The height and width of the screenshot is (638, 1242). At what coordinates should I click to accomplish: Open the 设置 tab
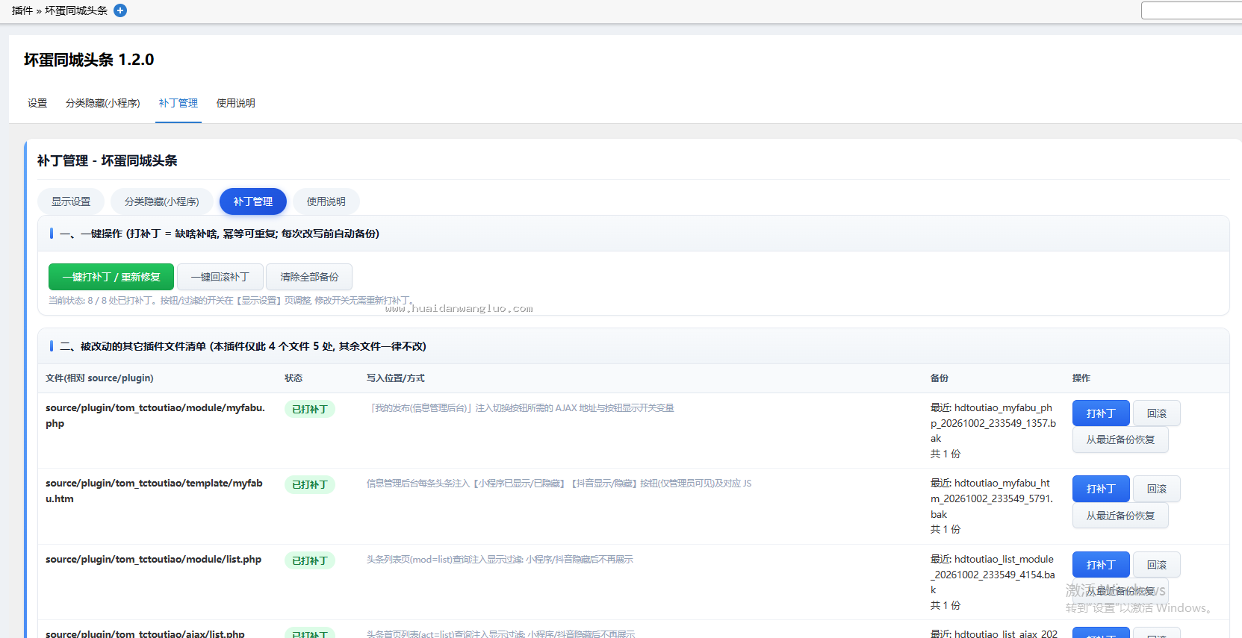point(37,103)
